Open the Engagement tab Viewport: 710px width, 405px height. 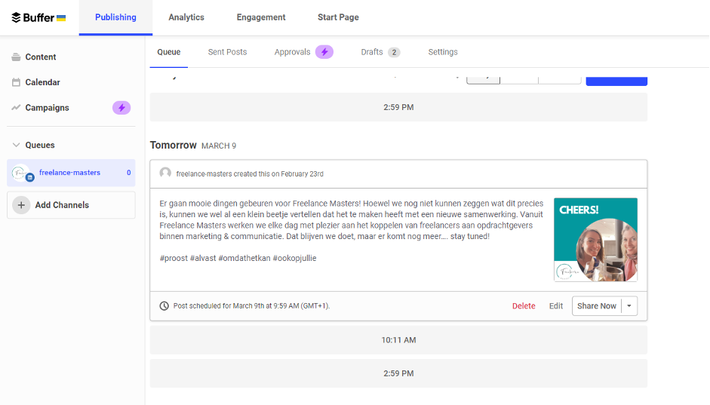click(x=261, y=17)
